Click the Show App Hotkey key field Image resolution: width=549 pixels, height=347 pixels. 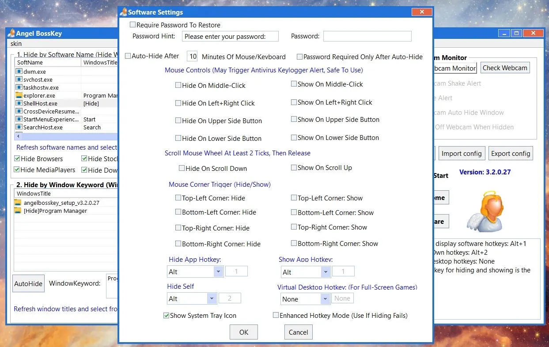[343, 272]
